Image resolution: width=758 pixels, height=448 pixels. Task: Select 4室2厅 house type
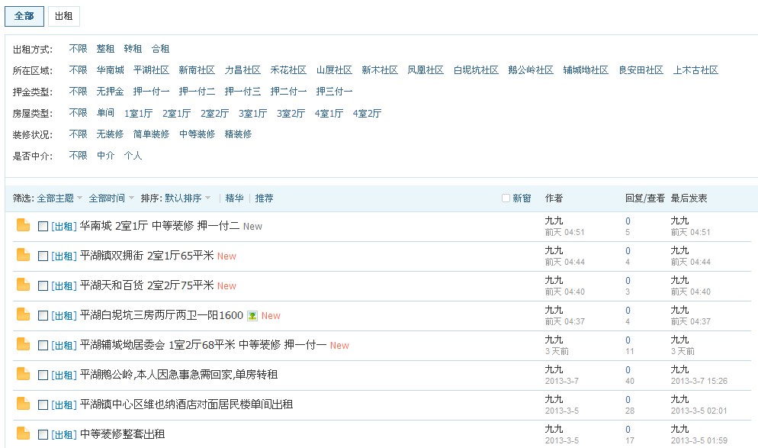368,113
